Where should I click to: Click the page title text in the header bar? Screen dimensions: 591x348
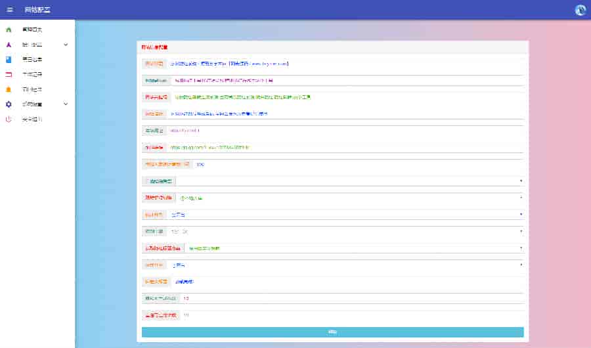click(x=37, y=10)
